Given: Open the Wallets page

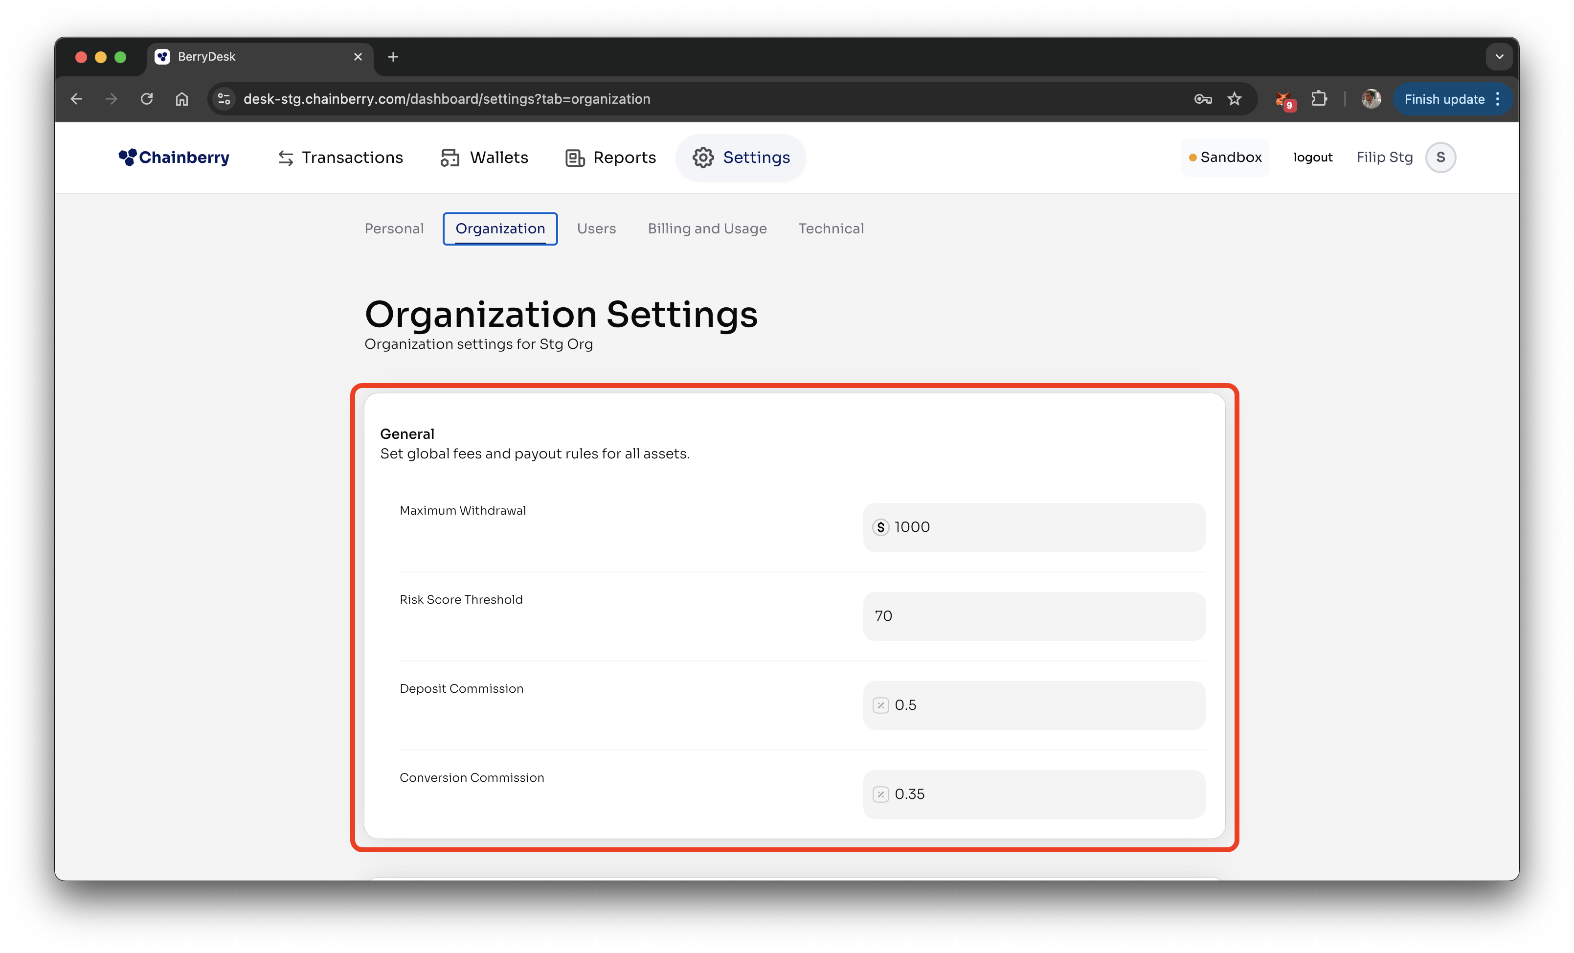Looking at the screenshot, I should (485, 157).
